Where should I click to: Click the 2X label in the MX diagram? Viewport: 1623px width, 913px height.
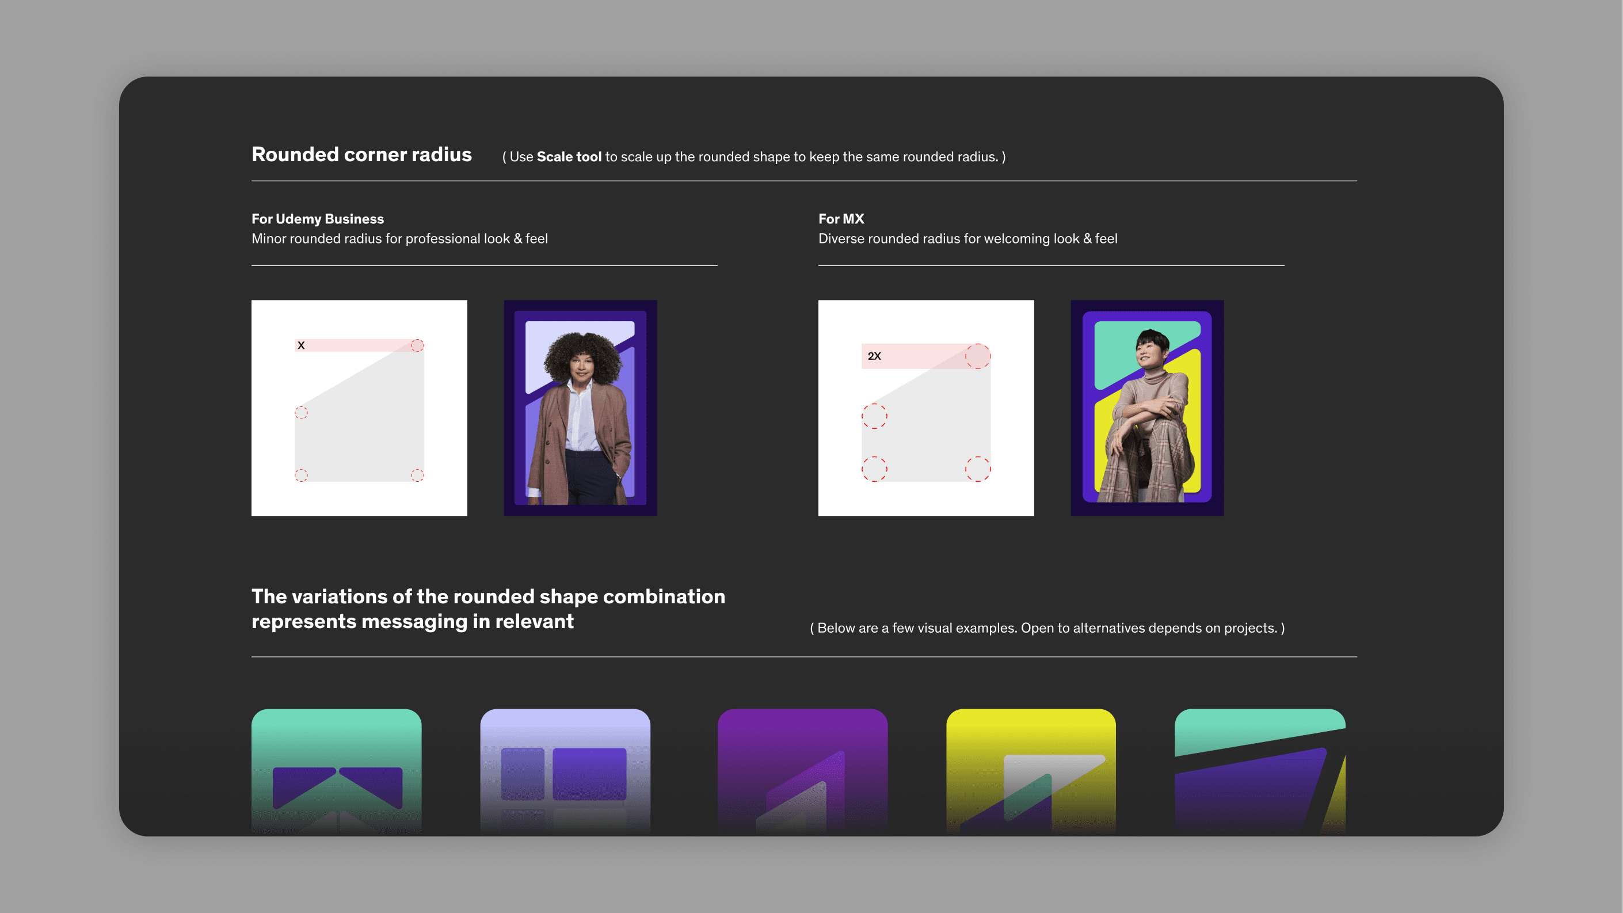[x=874, y=356]
